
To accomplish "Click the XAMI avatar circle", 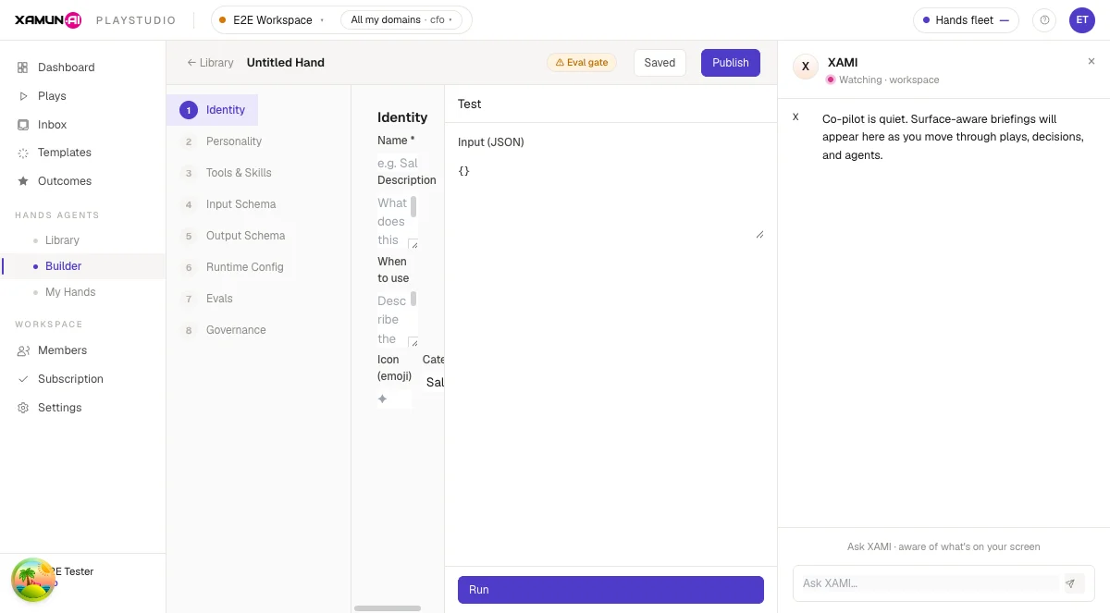I will coord(806,67).
